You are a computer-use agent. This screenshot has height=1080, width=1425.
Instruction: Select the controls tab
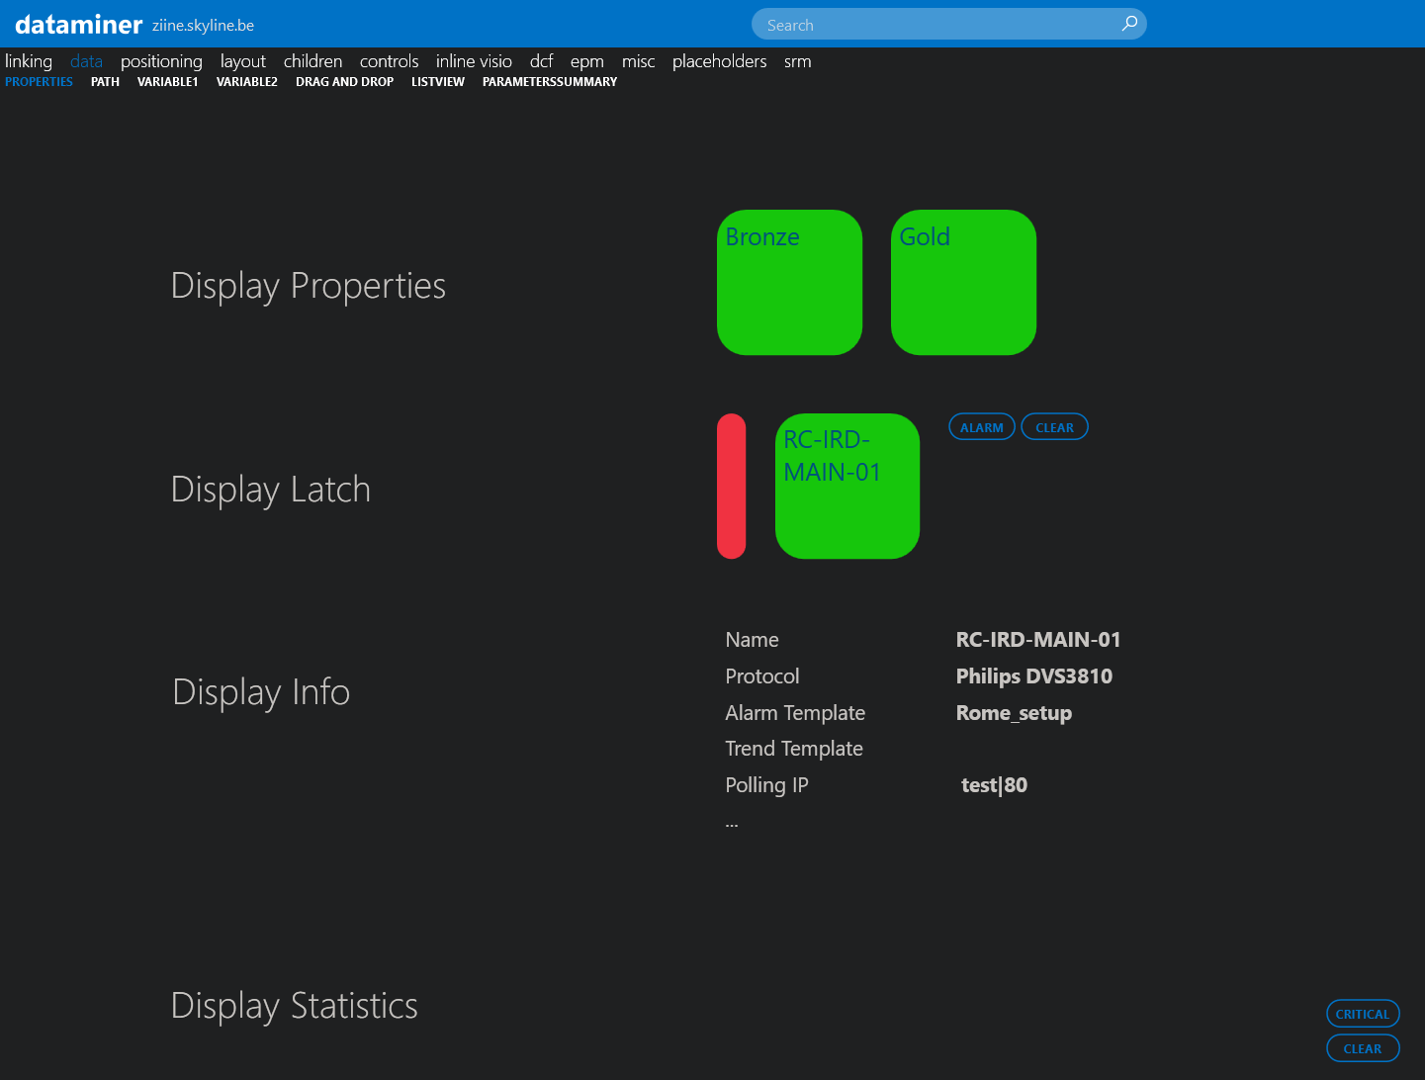[x=389, y=61]
